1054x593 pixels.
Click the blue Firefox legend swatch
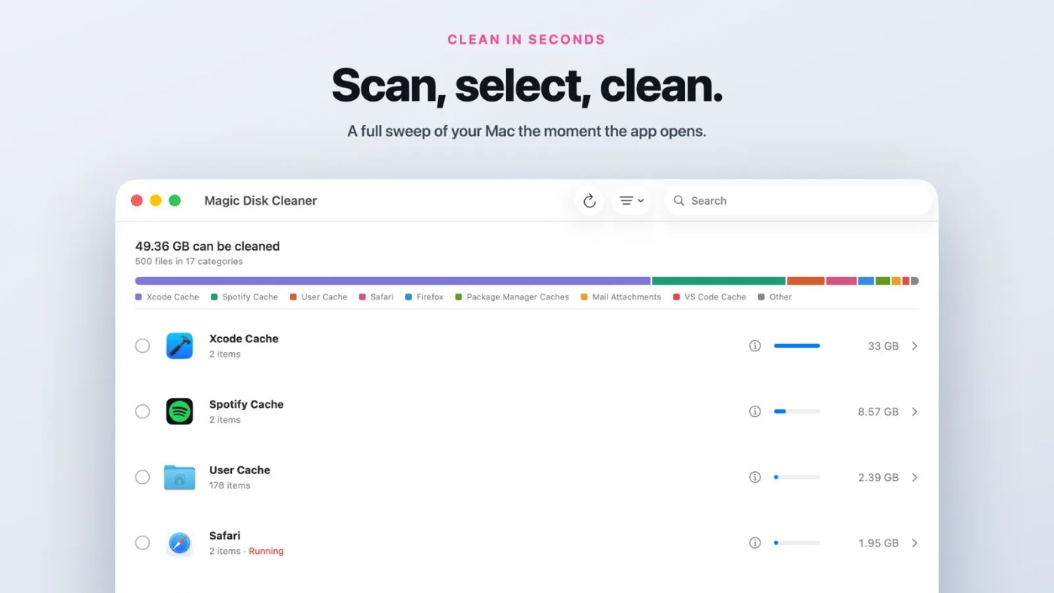(x=409, y=297)
